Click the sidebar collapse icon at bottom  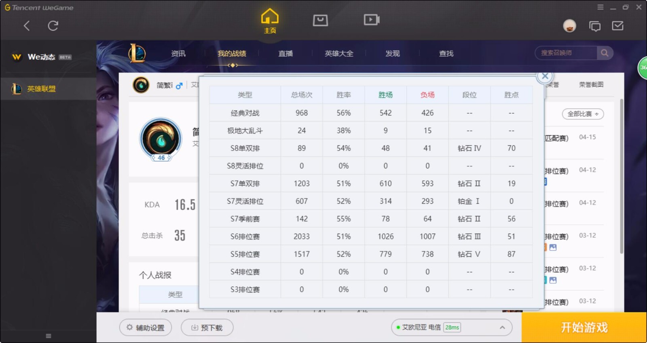pos(49,336)
